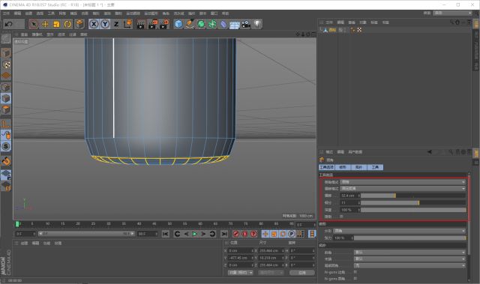The height and width of the screenshot is (284, 480).
Task: Enable the N-gons corner checkbox
Action: coord(355,272)
